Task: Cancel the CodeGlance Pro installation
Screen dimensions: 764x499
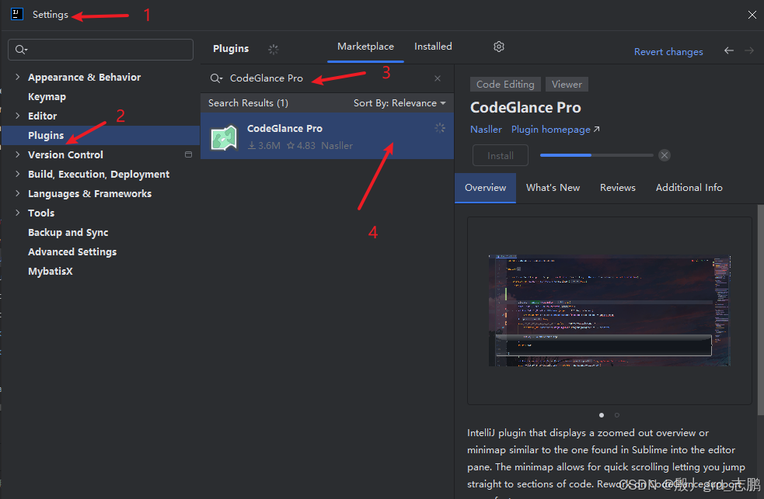Action: coord(664,155)
